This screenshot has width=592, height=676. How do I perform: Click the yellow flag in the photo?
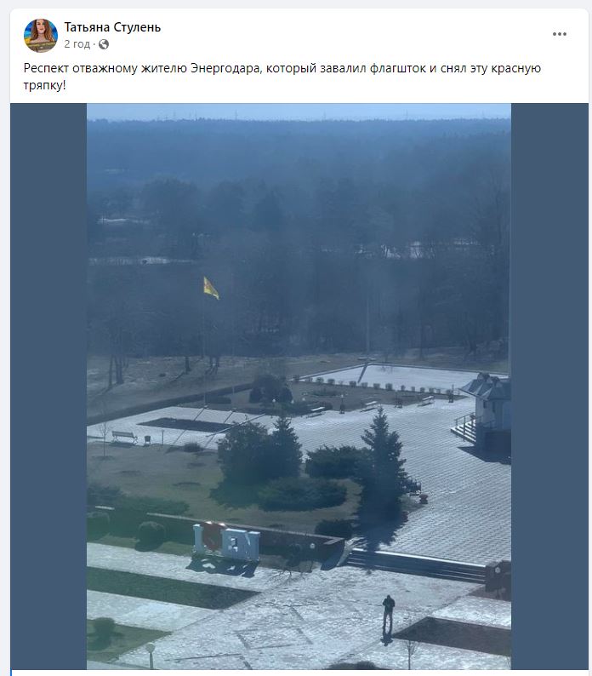pos(211,288)
